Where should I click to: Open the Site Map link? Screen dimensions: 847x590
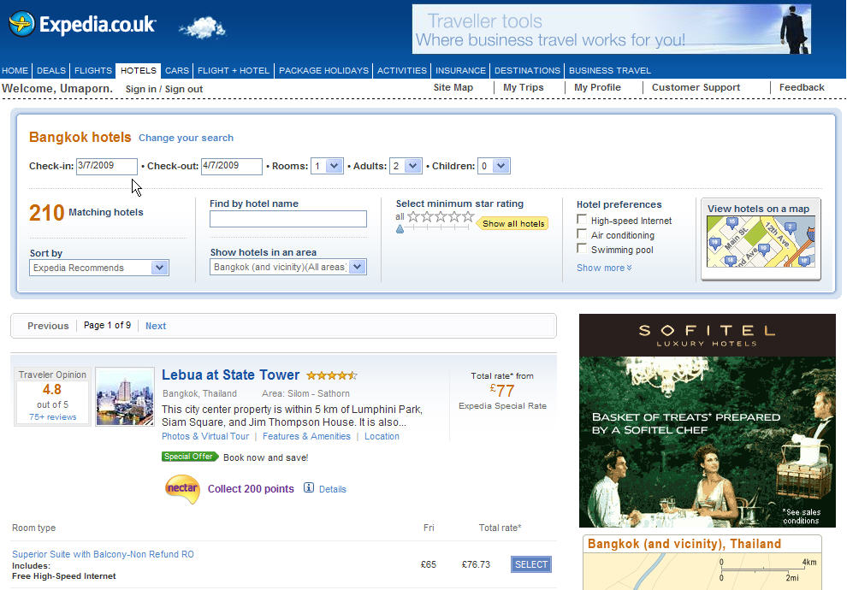coord(453,87)
